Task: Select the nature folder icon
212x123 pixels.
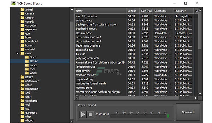Action: [22, 77]
